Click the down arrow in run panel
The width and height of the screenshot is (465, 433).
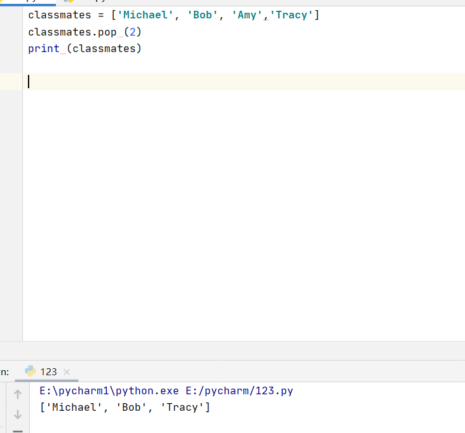[x=18, y=415]
